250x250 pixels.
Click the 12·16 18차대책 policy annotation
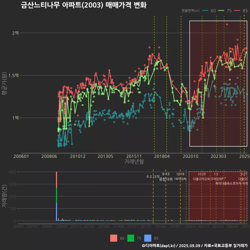(x=180, y=177)
